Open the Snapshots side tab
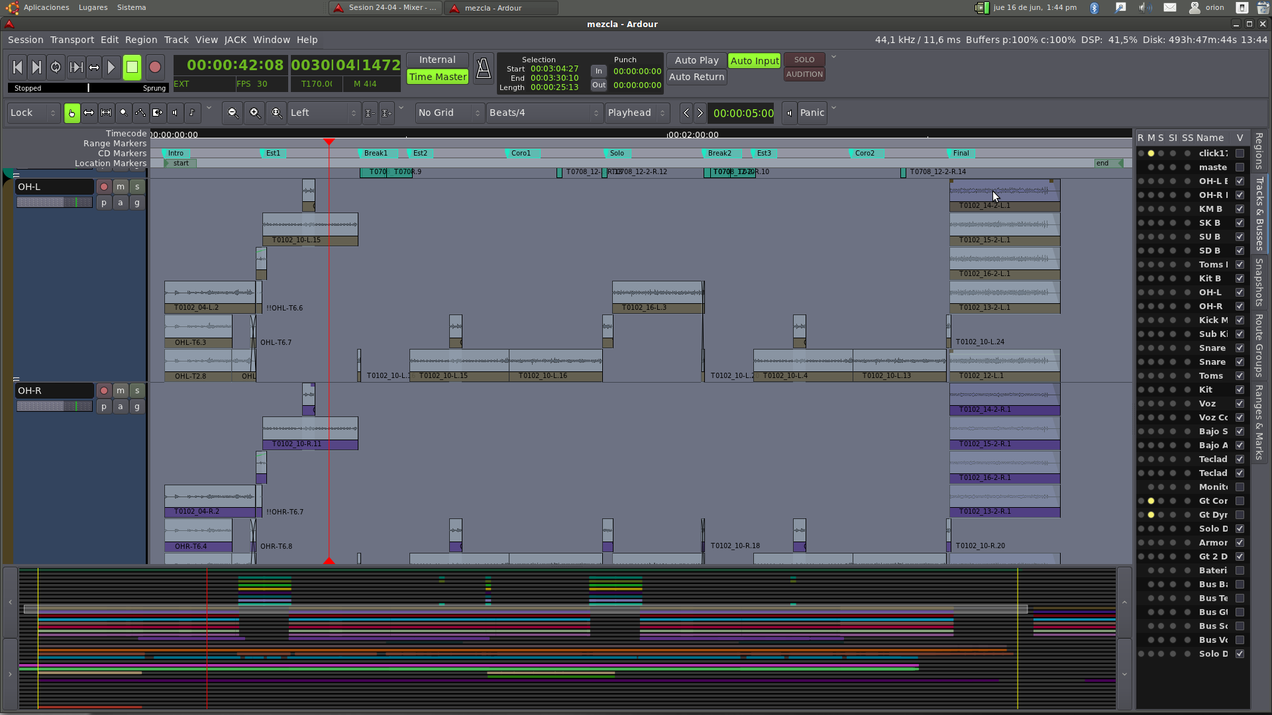The height and width of the screenshot is (715, 1272). [x=1259, y=283]
